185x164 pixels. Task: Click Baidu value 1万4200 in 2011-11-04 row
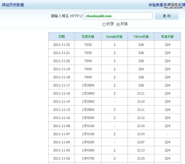(x=88, y=142)
